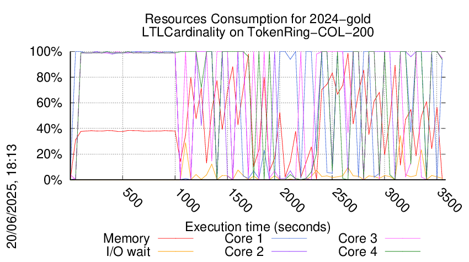This screenshot has width=469, height=262.
Task: Select the 'I/O wait' legend label
Action: [x=129, y=252]
